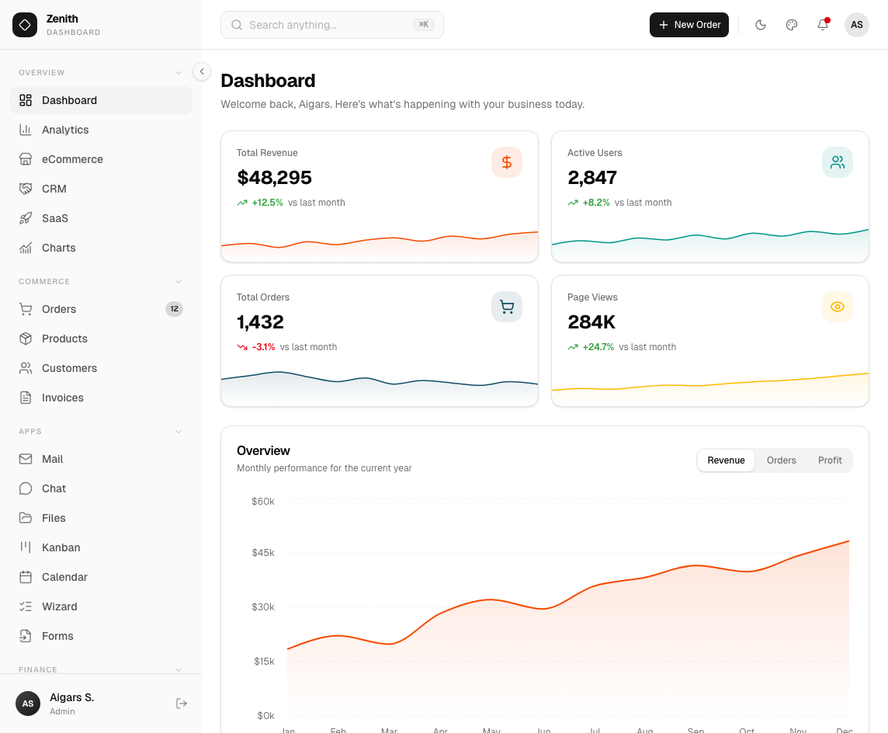Open the notifications bell

pos(823,25)
